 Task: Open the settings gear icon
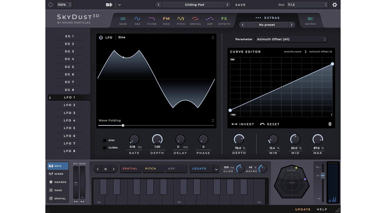(335, 5)
